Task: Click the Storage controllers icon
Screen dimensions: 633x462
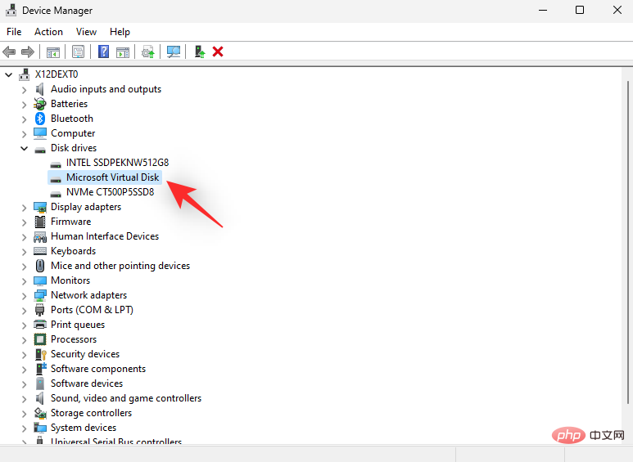Action: (40, 413)
